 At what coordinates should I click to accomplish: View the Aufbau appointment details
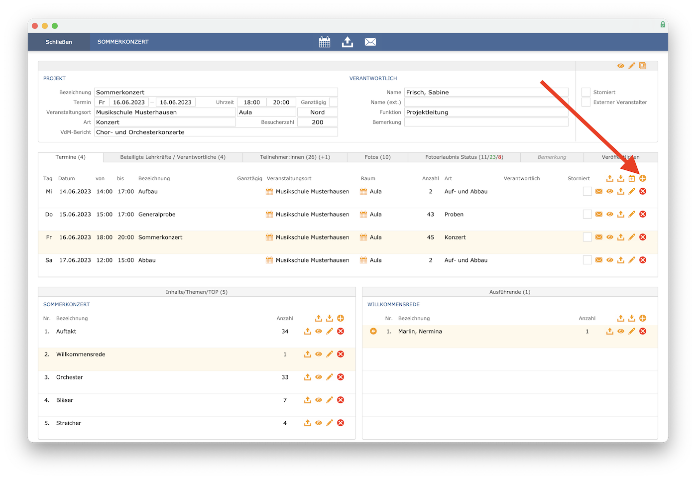click(x=610, y=191)
